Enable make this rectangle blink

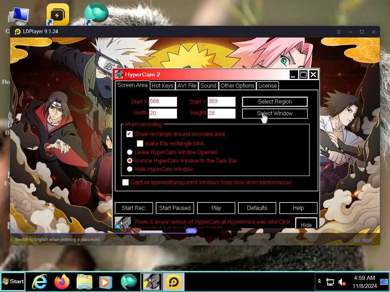click(140, 144)
